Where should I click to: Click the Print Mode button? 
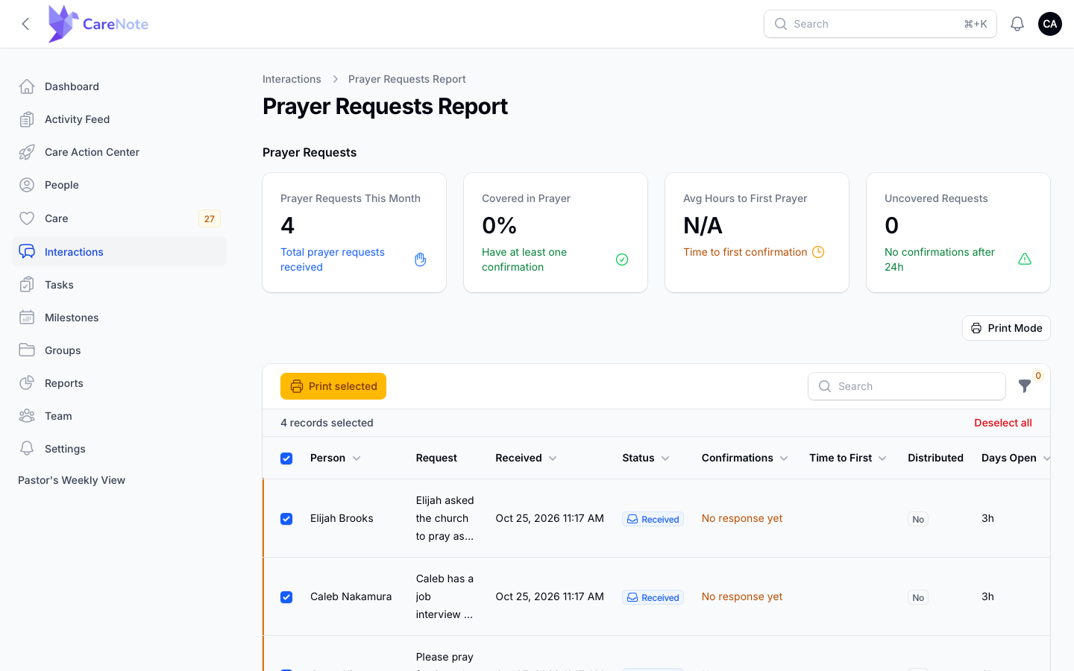(x=1006, y=328)
